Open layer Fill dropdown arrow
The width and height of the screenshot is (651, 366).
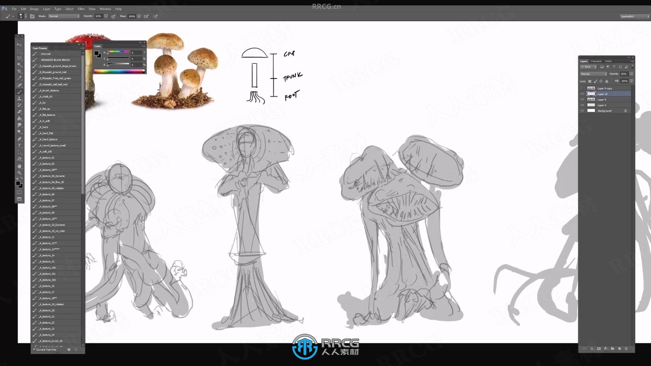[x=631, y=81]
